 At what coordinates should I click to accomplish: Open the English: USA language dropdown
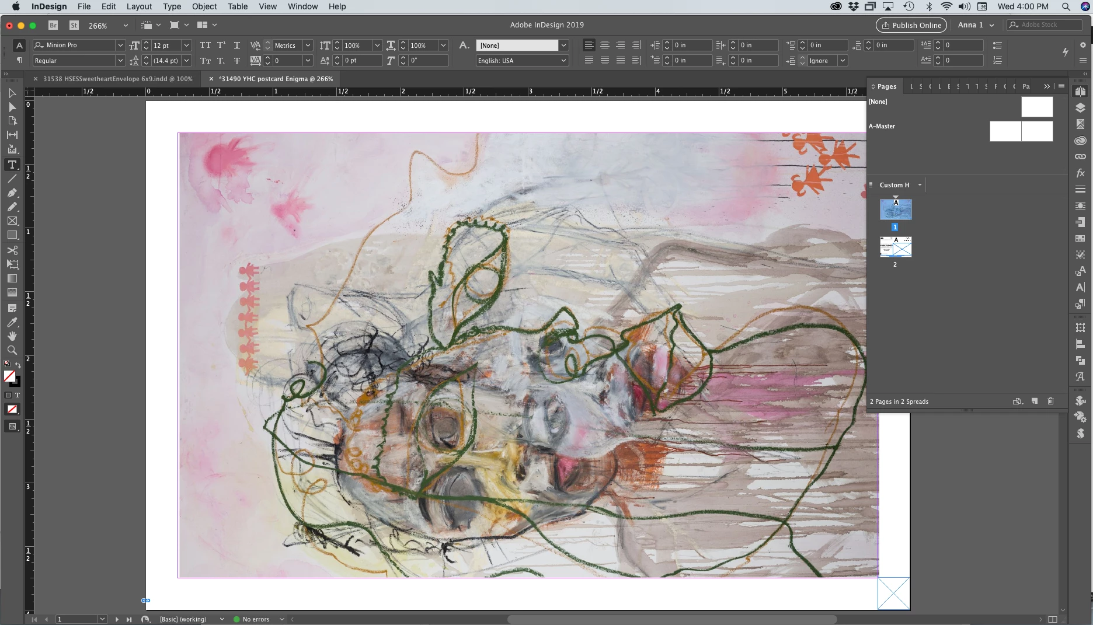point(563,61)
